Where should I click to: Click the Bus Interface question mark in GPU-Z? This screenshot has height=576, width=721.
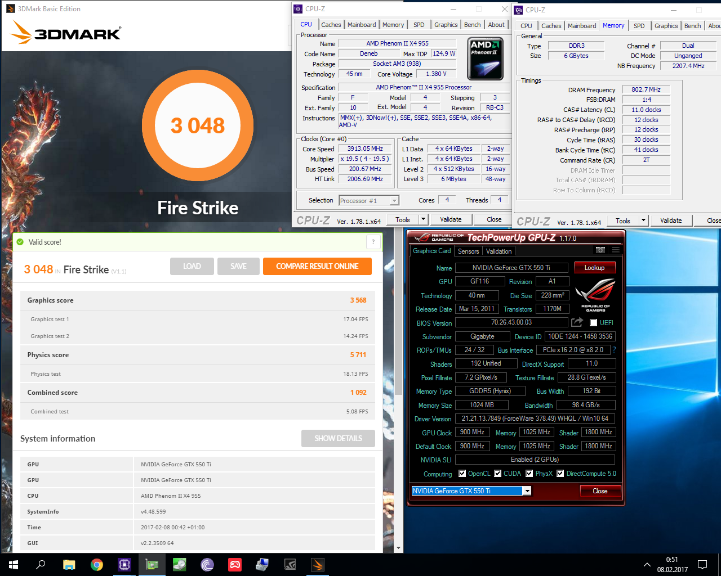(614, 350)
